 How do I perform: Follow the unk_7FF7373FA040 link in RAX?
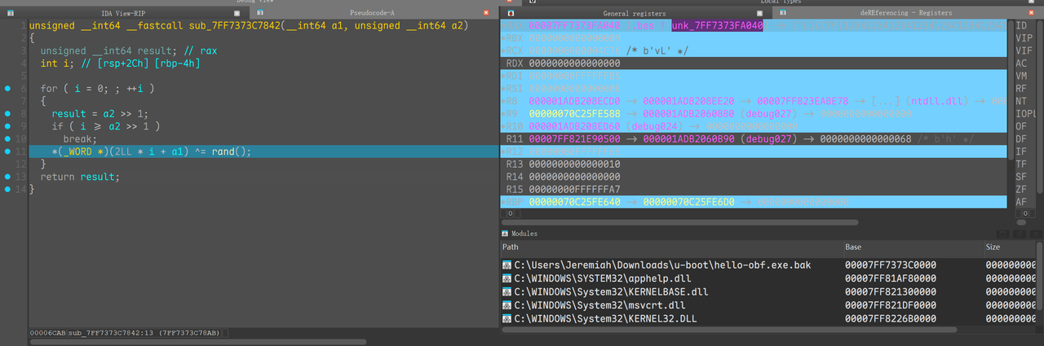(717, 26)
